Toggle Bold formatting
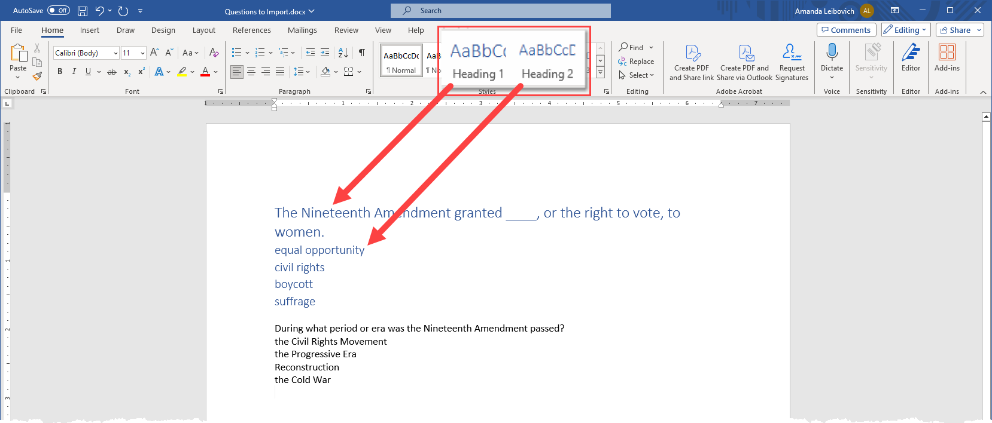This screenshot has width=992, height=423. point(60,72)
